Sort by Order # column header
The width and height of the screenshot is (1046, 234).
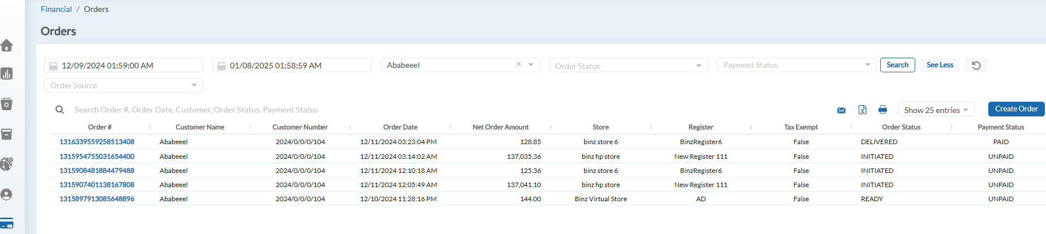100,127
